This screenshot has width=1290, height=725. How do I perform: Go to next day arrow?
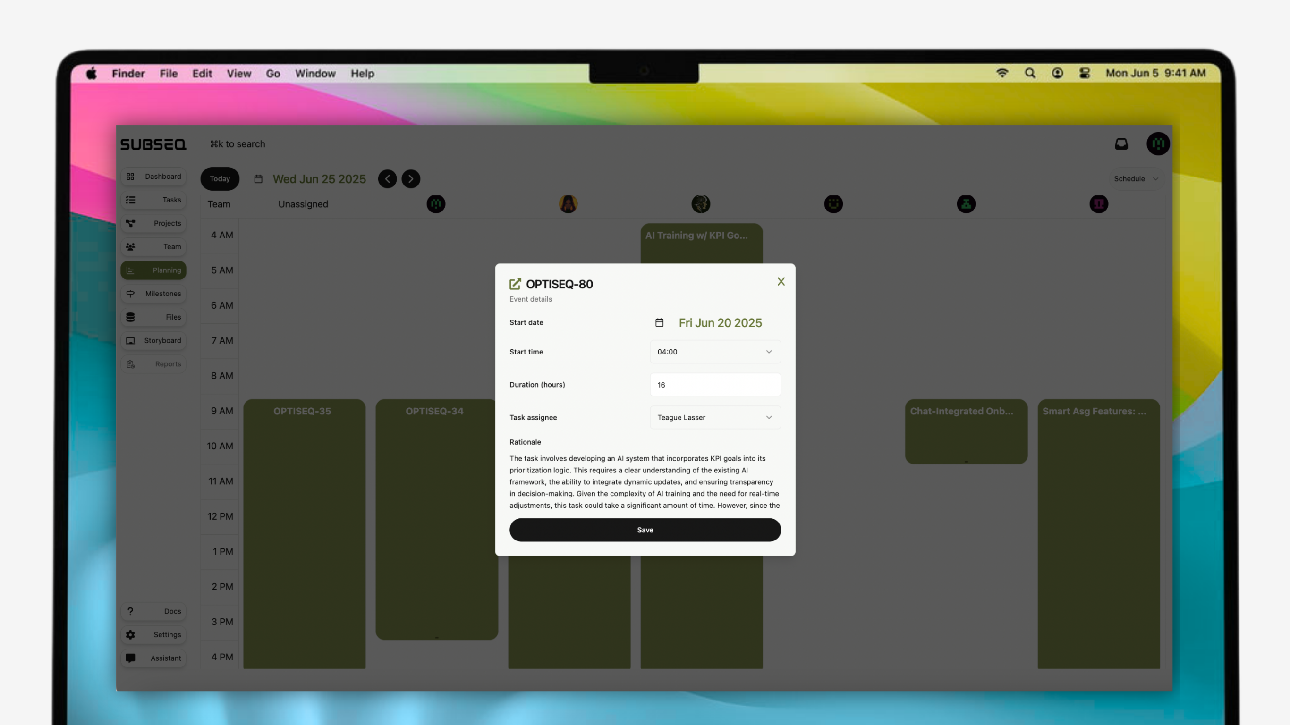pyautogui.click(x=411, y=179)
